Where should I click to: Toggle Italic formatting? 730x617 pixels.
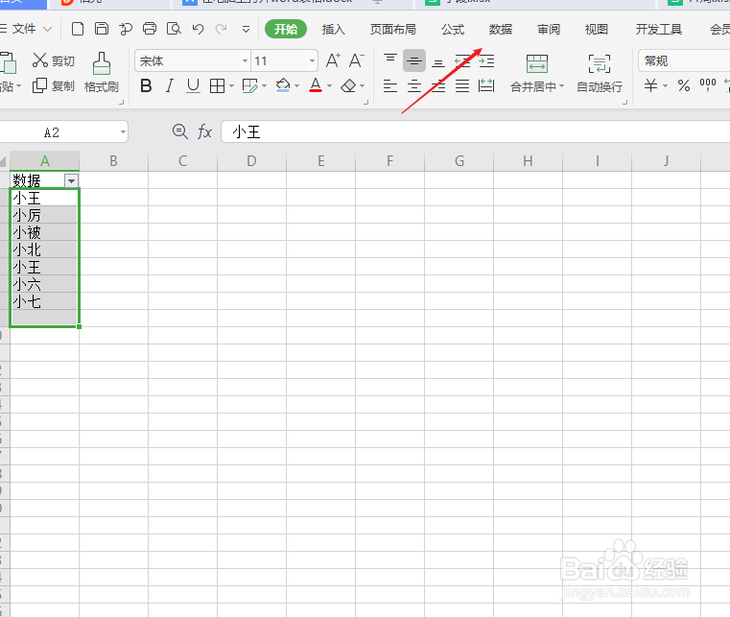point(170,85)
